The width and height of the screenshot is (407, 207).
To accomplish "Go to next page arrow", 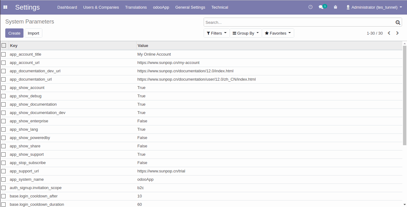I will click(x=397, y=33).
